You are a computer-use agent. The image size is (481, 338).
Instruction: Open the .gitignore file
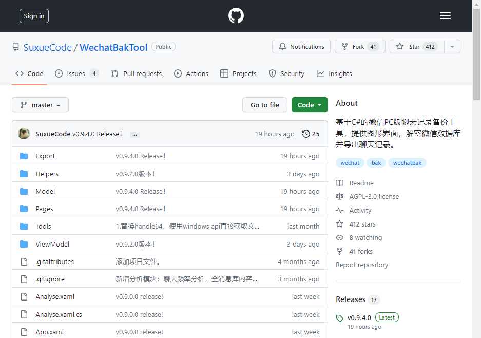point(50,279)
